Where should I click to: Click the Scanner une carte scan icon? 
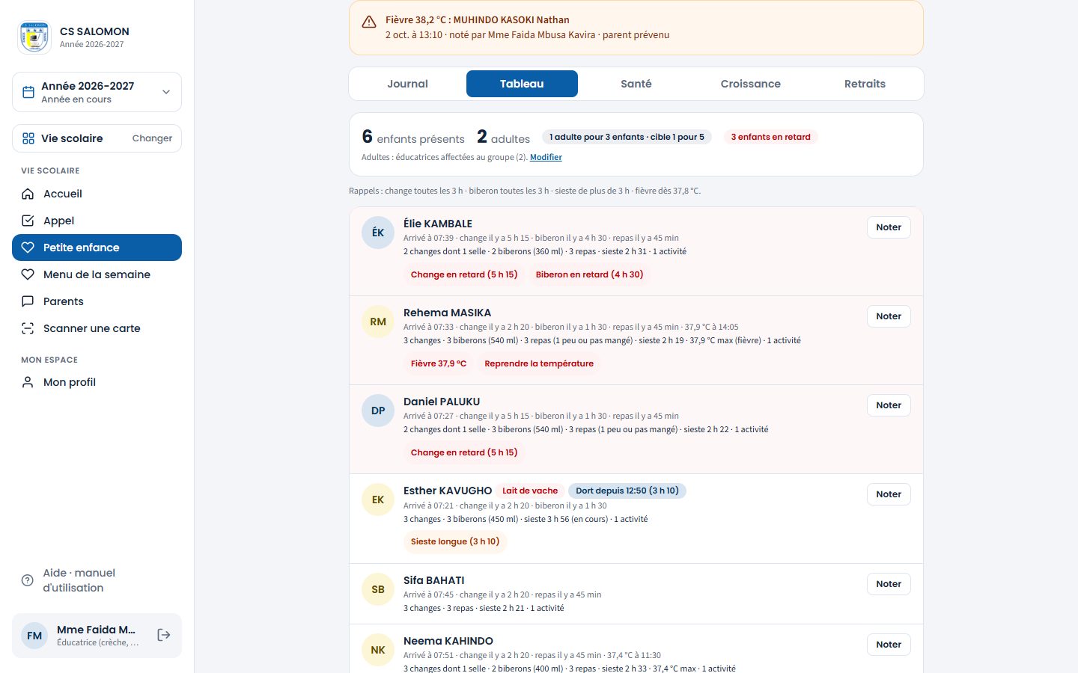(28, 328)
